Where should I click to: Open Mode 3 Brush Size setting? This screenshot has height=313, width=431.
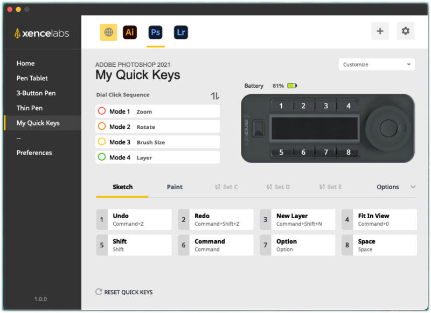click(157, 142)
